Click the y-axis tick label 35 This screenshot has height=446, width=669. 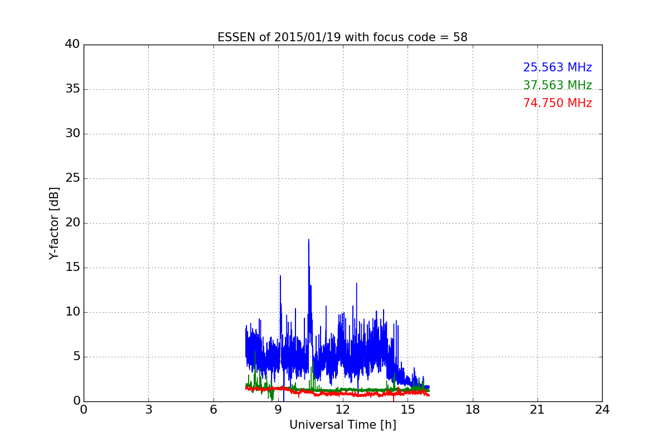point(72,89)
